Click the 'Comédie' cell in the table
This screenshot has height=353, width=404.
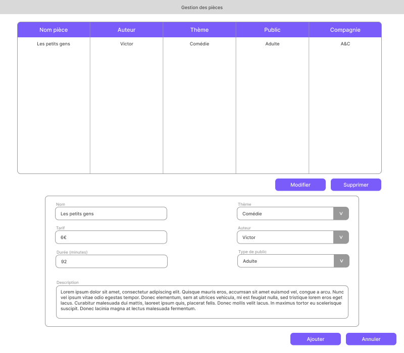pos(199,44)
